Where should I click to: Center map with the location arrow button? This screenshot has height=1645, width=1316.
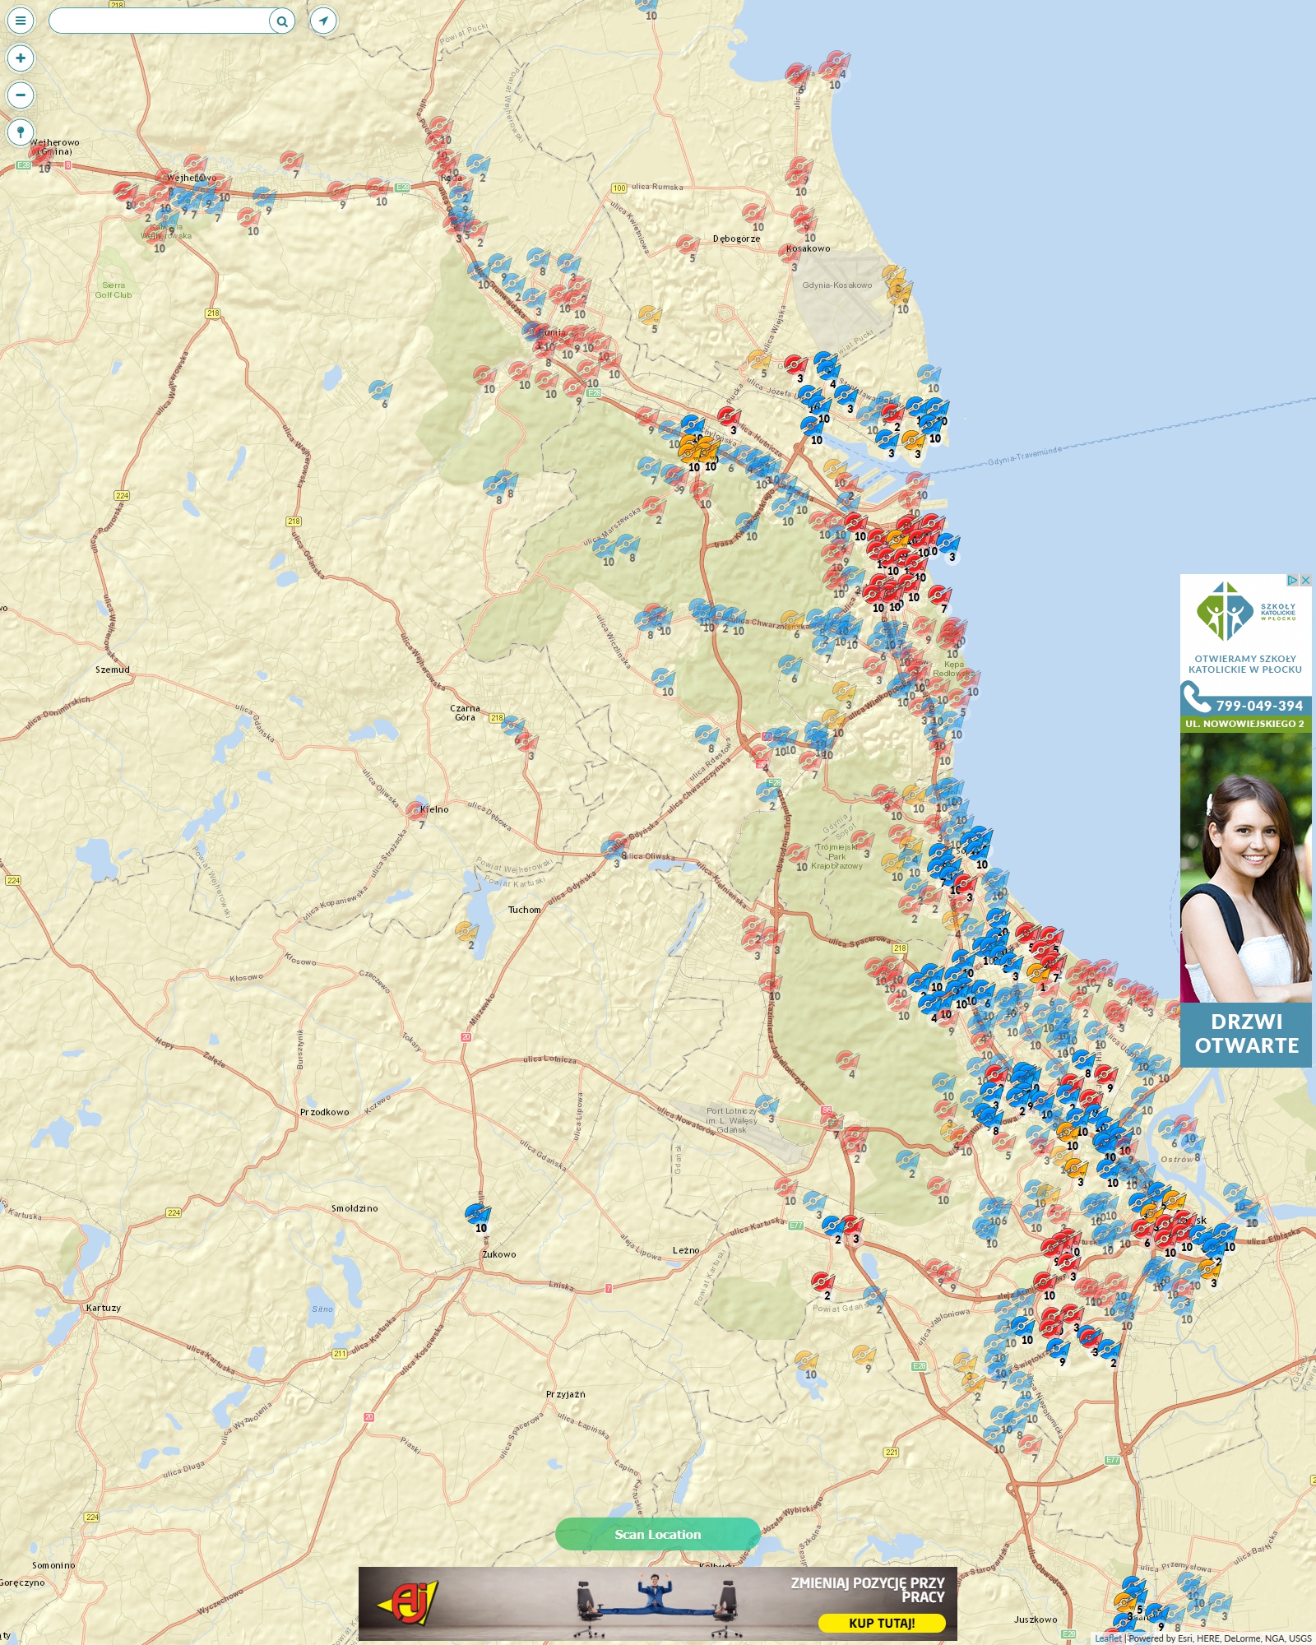pos(323,21)
